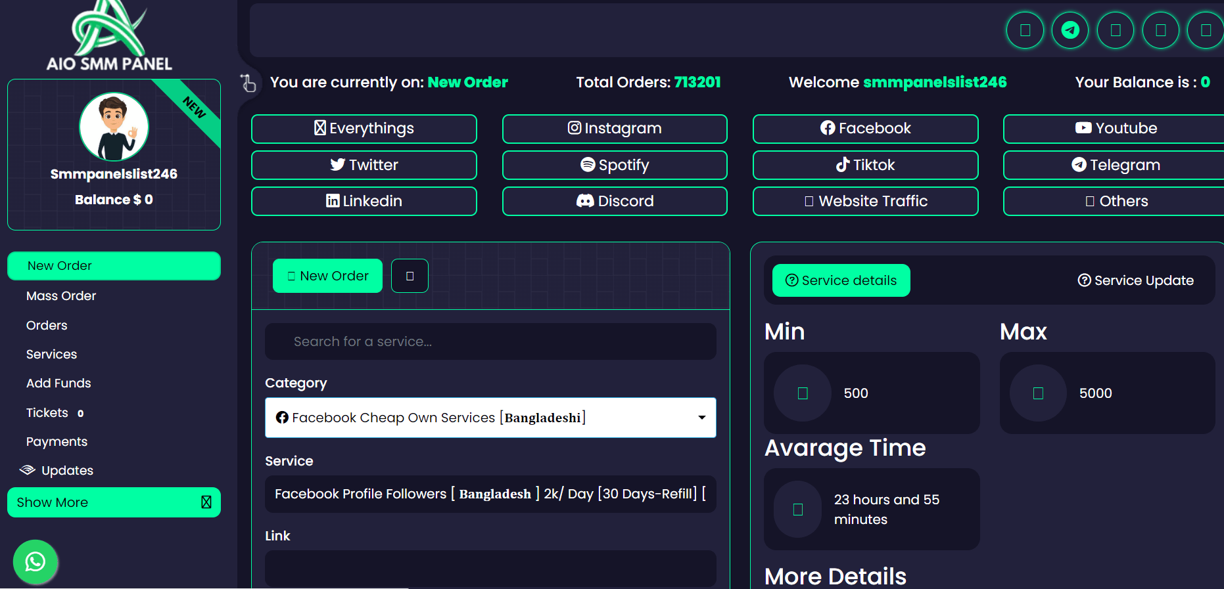
Task: Choose the Discord service filter
Action: pyautogui.click(x=614, y=201)
